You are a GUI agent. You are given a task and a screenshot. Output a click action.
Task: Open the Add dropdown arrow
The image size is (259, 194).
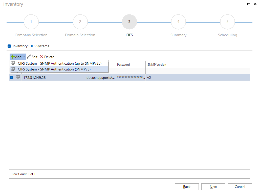tap(24, 57)
